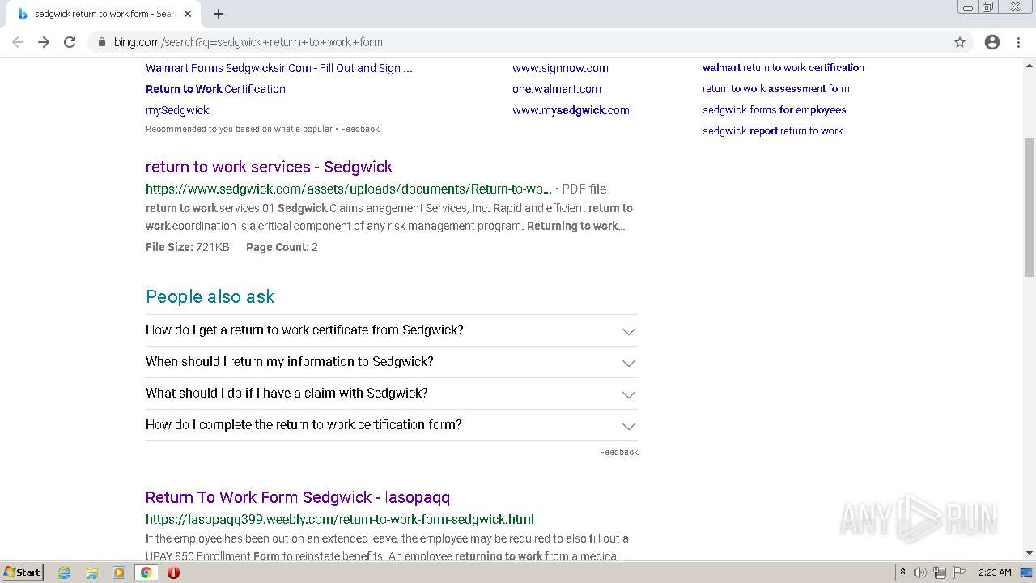Expand 'What should I do if I have a claim with Sedgwick?'
The width and height of the screenshot is (1036, 583).
tap(392, 394)
